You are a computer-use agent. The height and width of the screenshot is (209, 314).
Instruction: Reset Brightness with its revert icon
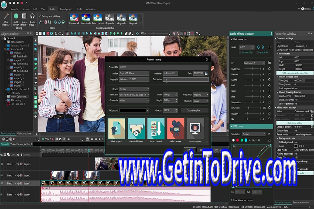[270, 69]
